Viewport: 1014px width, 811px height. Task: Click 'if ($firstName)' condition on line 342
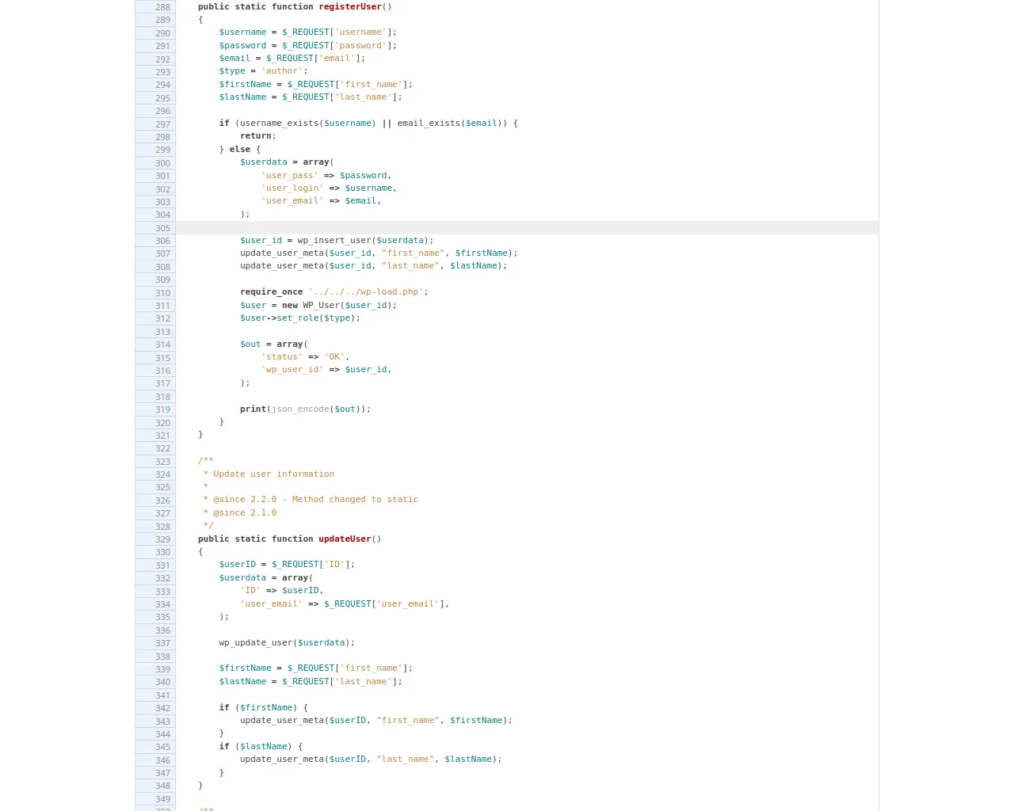click(x=258, y=708)
